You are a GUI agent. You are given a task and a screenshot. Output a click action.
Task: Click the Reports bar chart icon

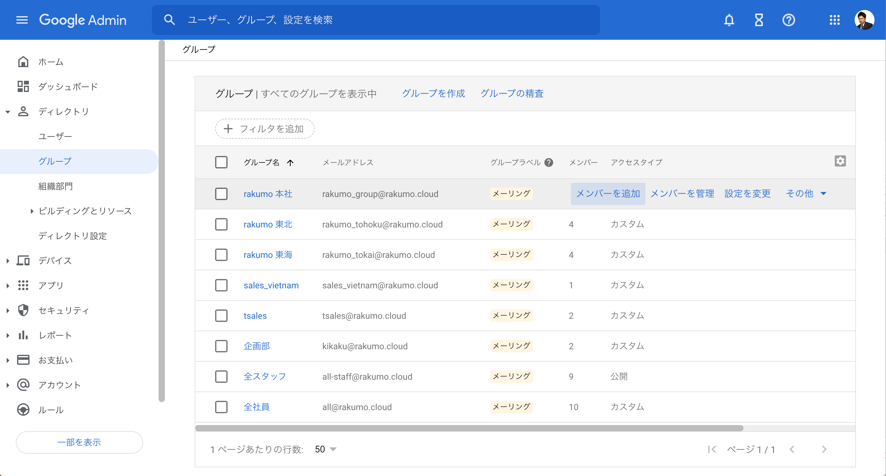(x=23, y=335)
